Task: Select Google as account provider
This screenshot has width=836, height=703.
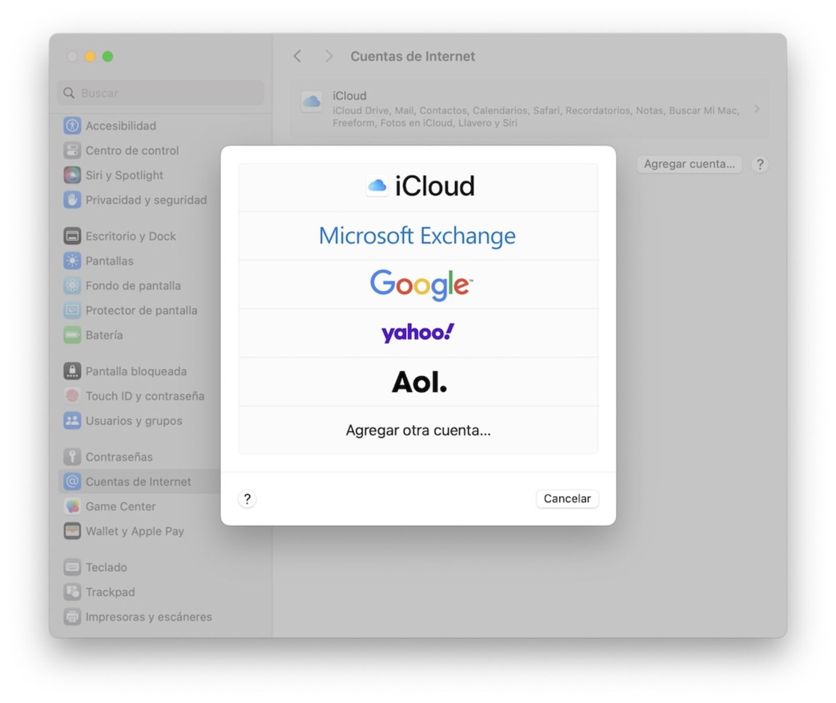Action: (418, 284)
